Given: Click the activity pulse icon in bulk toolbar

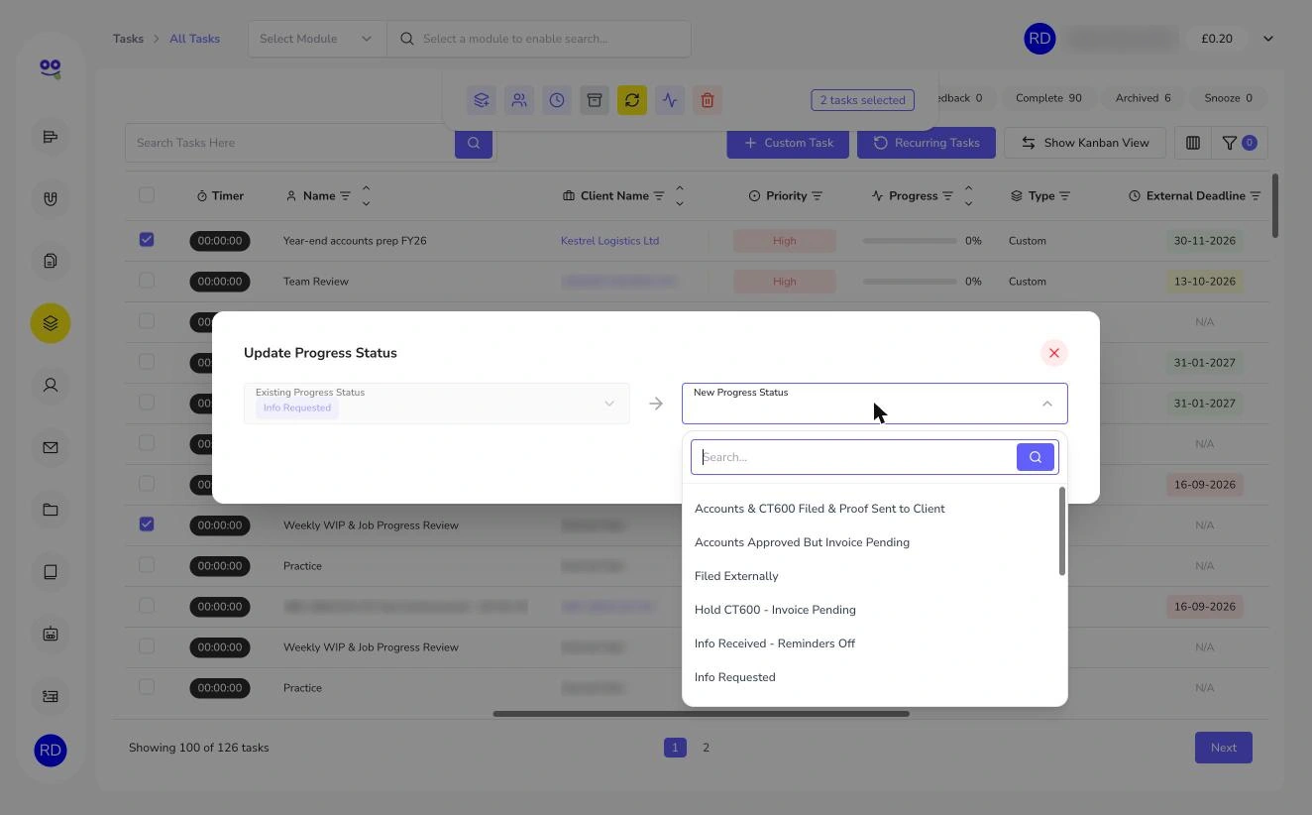Looking at the screenshot, I should (670, 100).
